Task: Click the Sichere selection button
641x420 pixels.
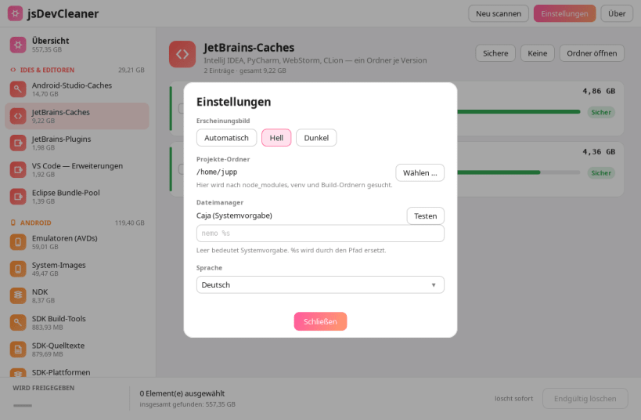Action: pyautogui.click(x=495, y=53)
